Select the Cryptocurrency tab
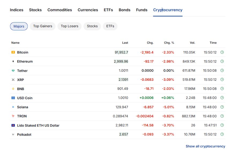The height and width of the screenshot is (157, 233). pos(168,10)
